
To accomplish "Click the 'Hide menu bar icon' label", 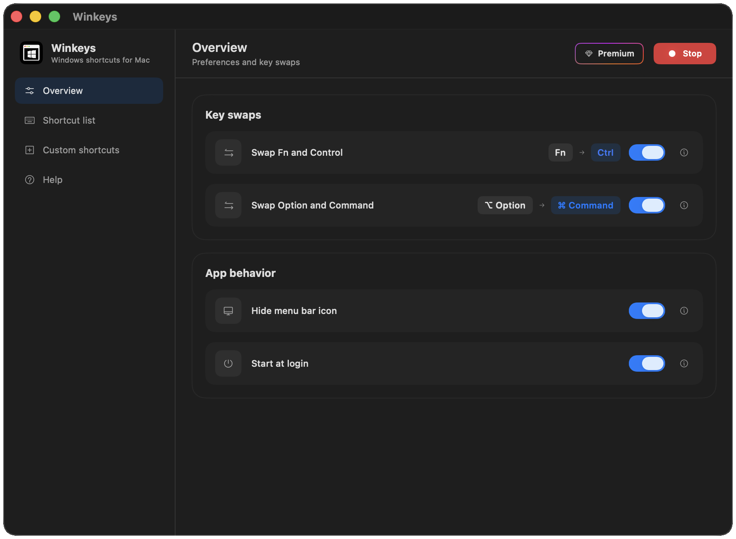I will 294,311.
